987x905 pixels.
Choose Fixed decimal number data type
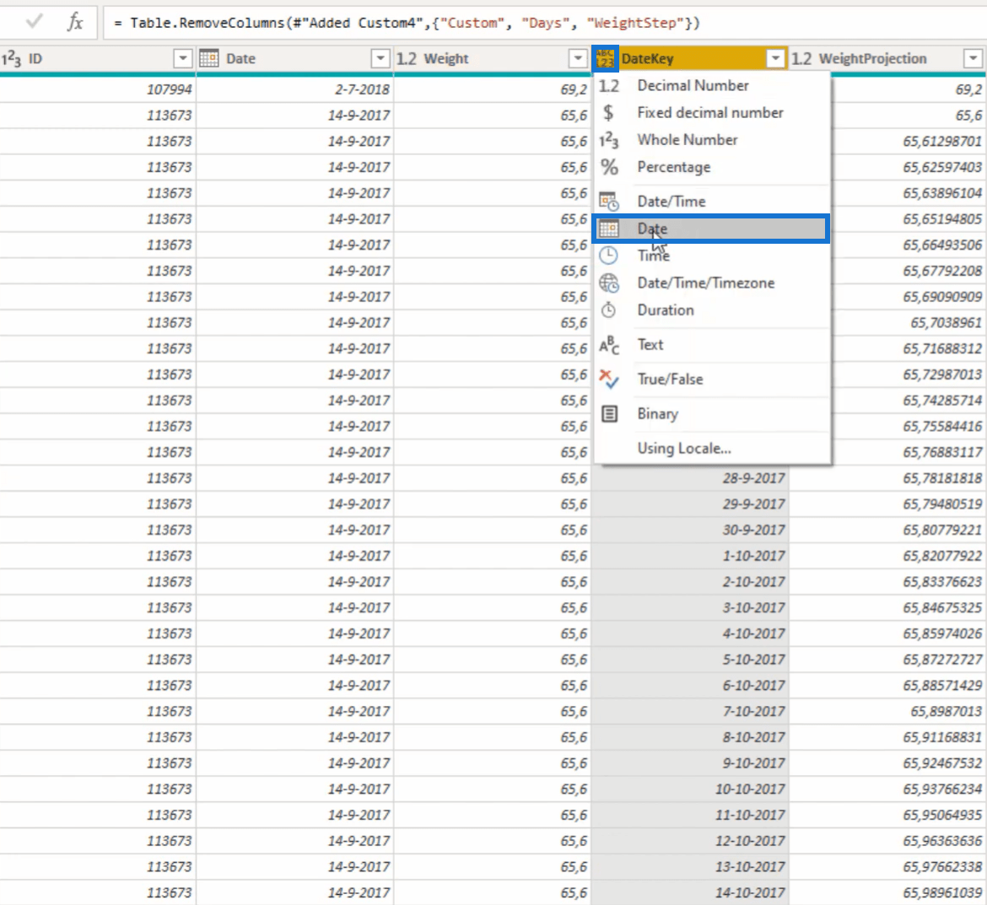click(711, 113)
